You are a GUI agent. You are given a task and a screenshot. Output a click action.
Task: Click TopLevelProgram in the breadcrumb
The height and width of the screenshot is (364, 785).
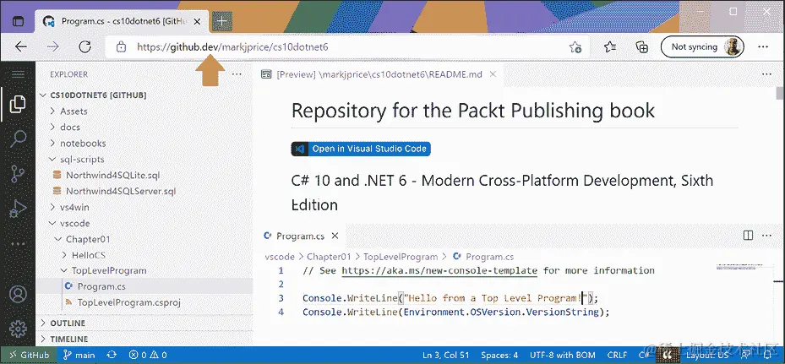(400, 257)
